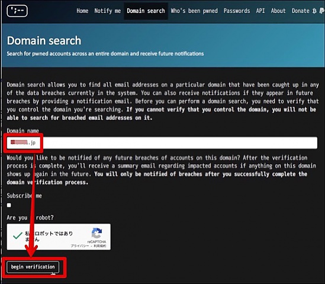Viewport: 325px width, 284px height.
Task: Open the reCAPTCHA privacy link プライバシー
Action: [x=79, y=246]
